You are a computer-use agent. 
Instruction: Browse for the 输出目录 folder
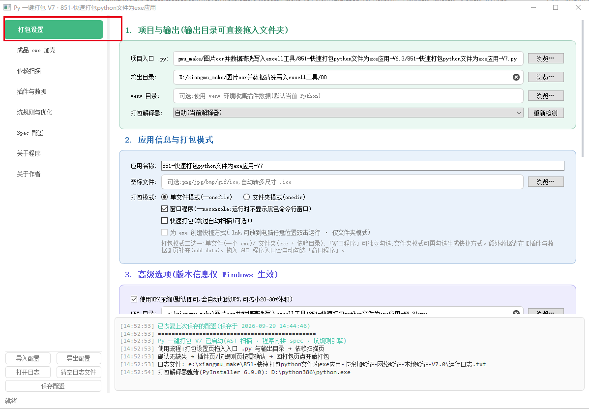point(545,77)
